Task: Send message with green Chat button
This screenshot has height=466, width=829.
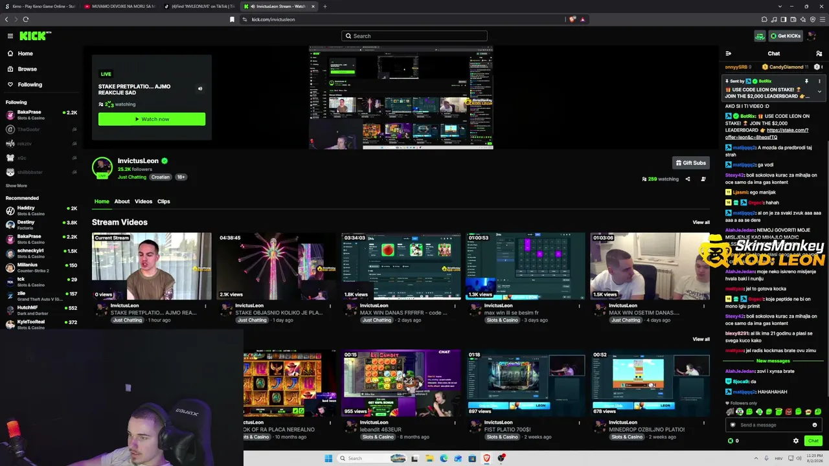Action: (x=813, y=441)
